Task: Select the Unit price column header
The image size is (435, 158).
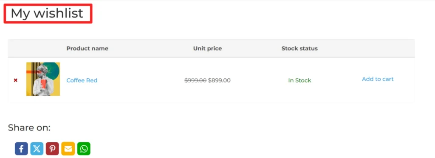Action: (207, 48)
